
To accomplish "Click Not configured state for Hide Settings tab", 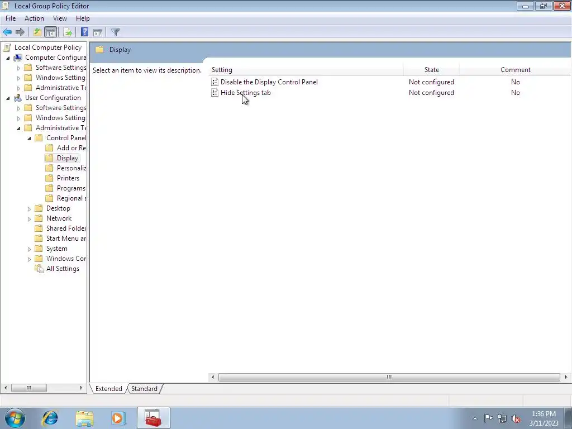I will click(x=431, y=93).
